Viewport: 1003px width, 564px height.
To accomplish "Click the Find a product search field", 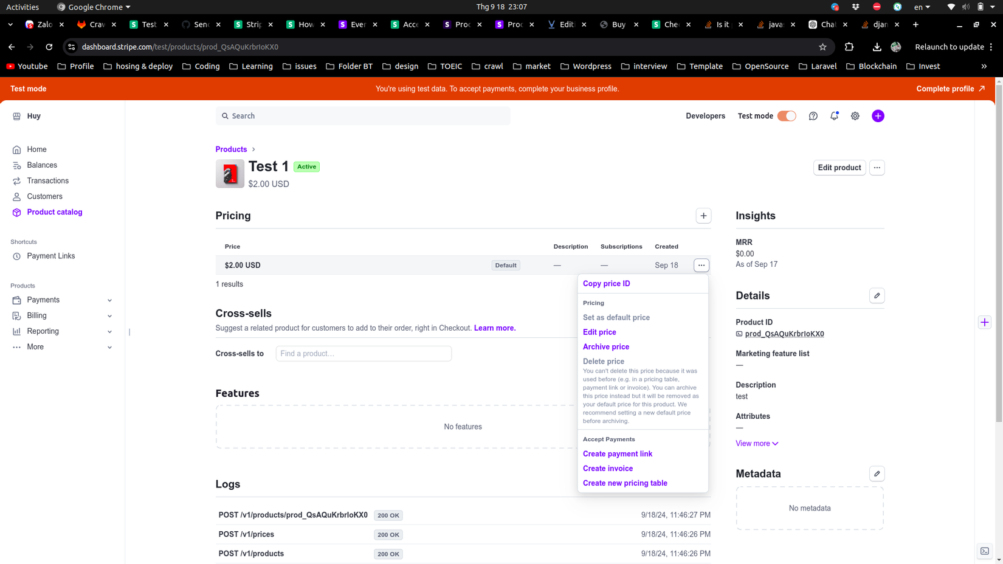I will point(363,353).
